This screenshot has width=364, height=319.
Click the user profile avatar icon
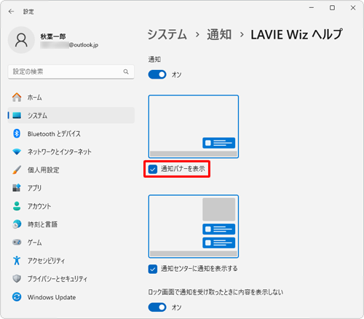click(x=21, y=40)
